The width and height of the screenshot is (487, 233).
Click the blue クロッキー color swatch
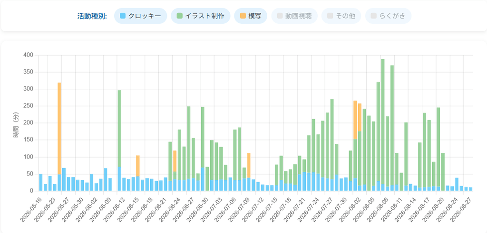click(x=123, y=16)
